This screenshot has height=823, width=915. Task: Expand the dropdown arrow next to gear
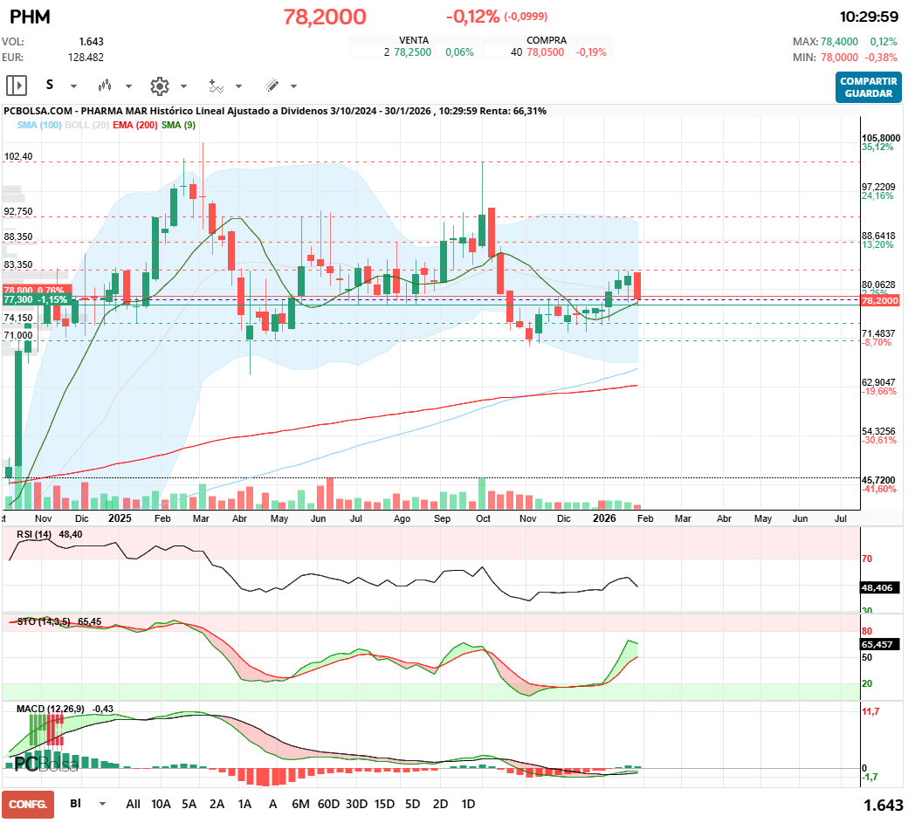click(183, 86)
